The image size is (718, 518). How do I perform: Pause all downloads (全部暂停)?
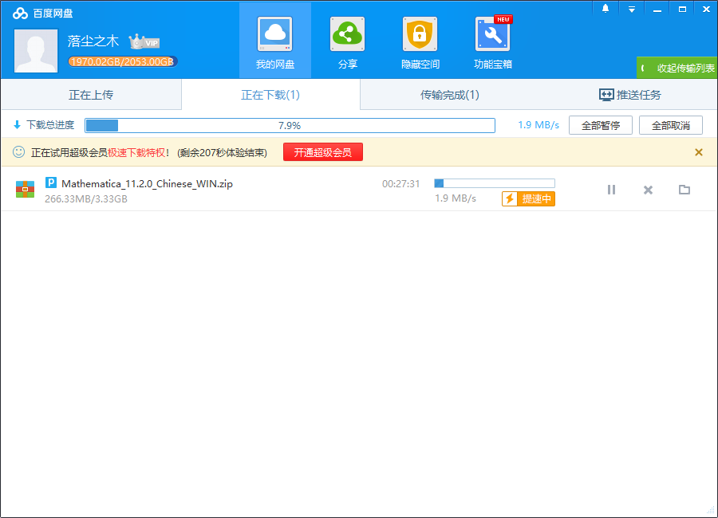(x=600, y=125)
